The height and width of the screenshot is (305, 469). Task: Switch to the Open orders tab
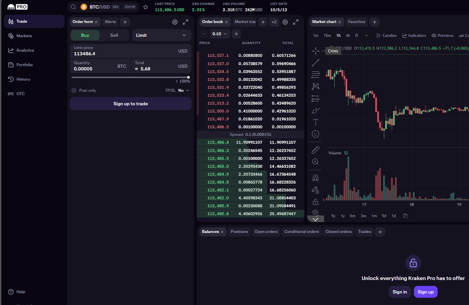tap(266, 232)
